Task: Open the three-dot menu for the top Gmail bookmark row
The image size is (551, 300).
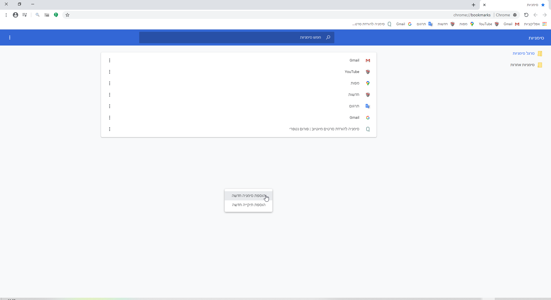Action: pyautogui.click(x=110, y=60)
